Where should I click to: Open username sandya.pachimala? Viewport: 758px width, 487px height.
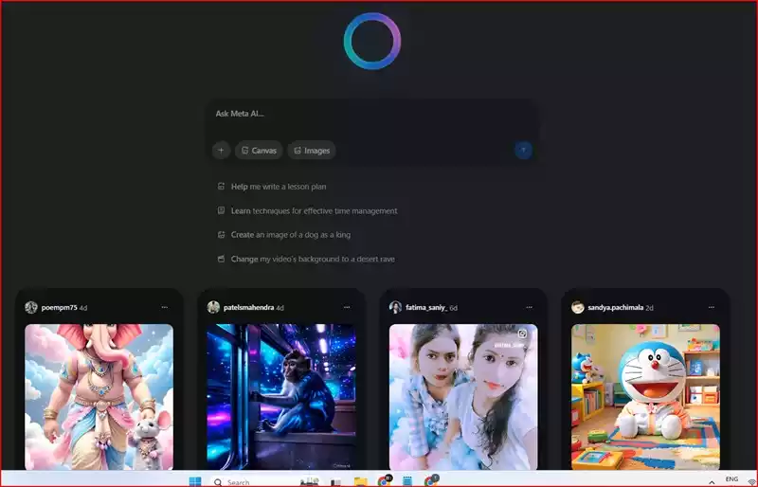coord(615,308)
